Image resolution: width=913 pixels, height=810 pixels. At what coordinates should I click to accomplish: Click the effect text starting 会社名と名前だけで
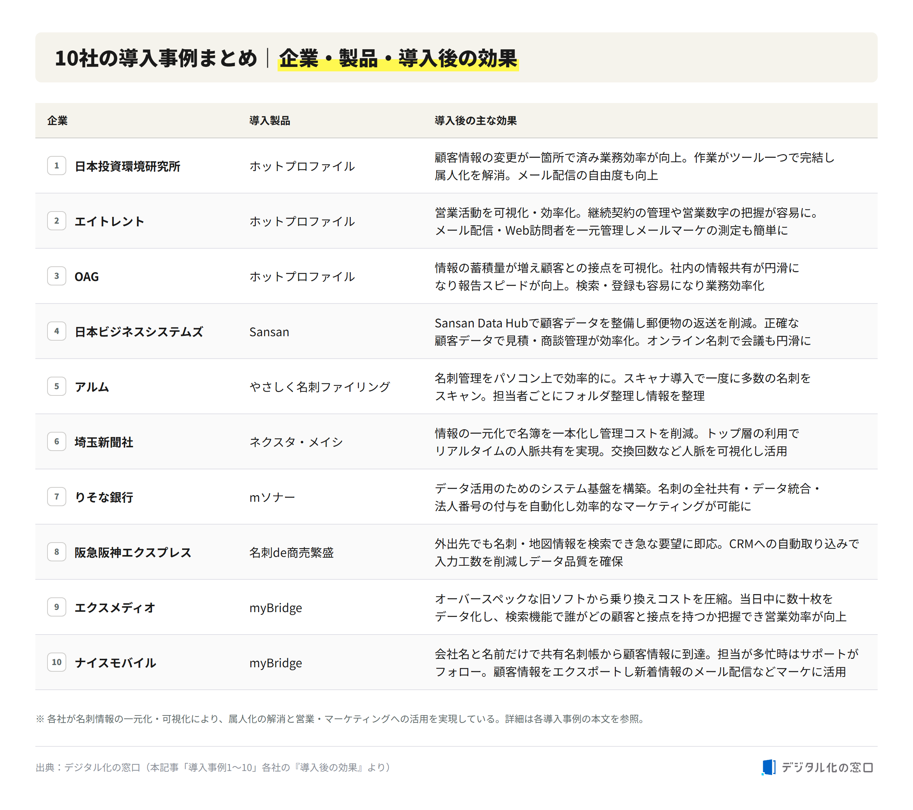[647, 663]
